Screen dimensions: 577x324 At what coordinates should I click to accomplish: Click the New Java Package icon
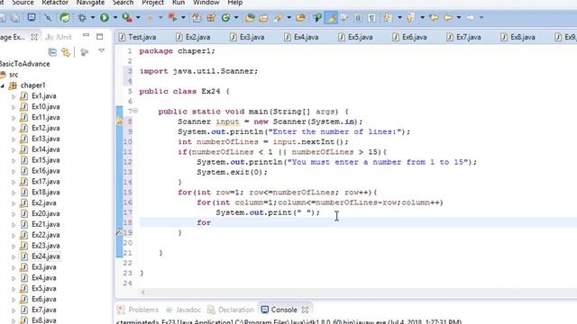tap(211, 17)
